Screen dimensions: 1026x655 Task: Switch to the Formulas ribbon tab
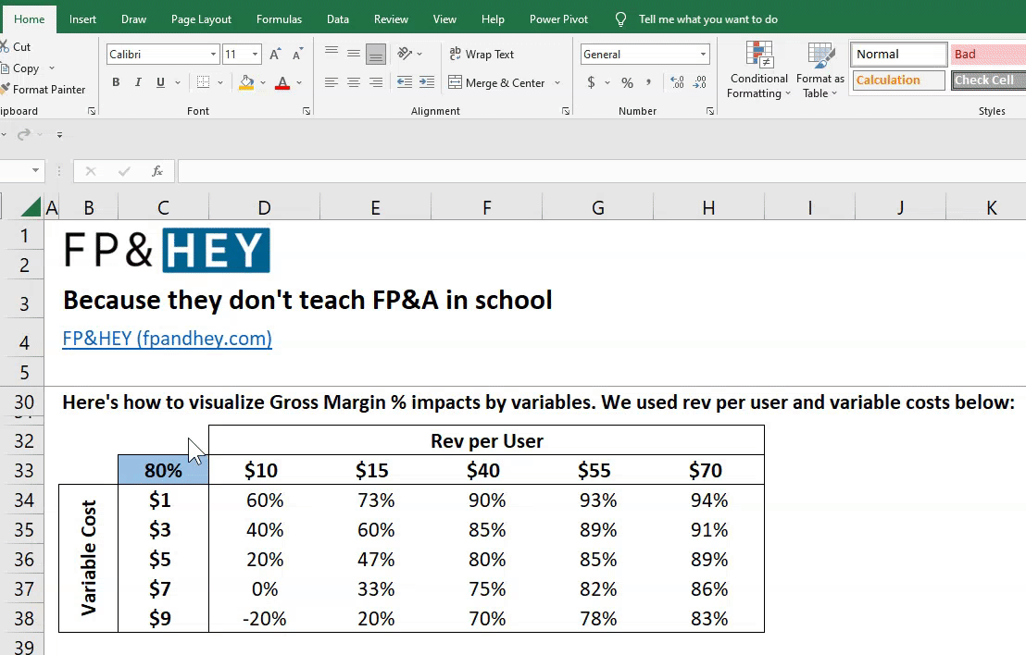pos(279,18)
